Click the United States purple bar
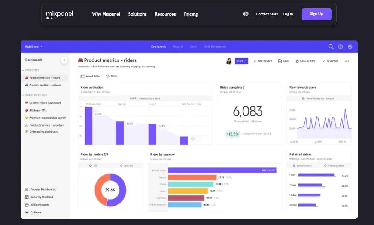The height and width of the screenshot is (225, 374). (222, 170)
